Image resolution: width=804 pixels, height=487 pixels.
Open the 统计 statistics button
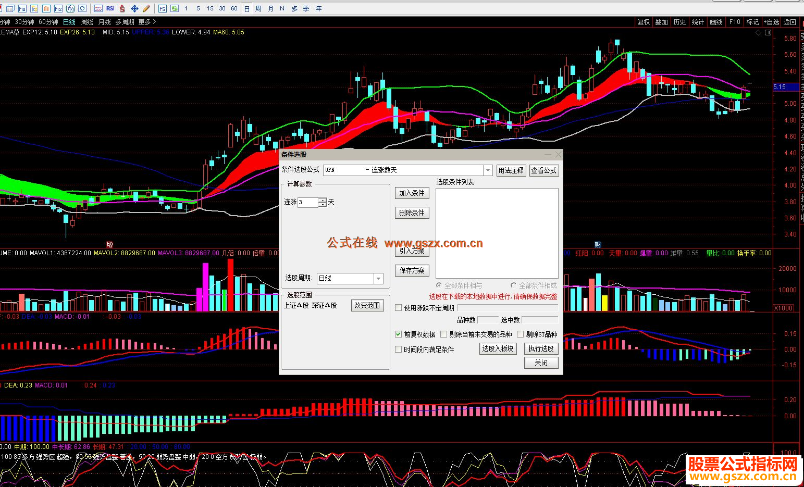tap(698, 22)
